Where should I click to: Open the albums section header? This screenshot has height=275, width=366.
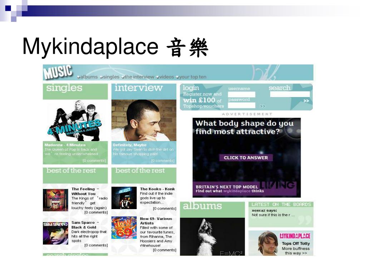coord(212,209)
